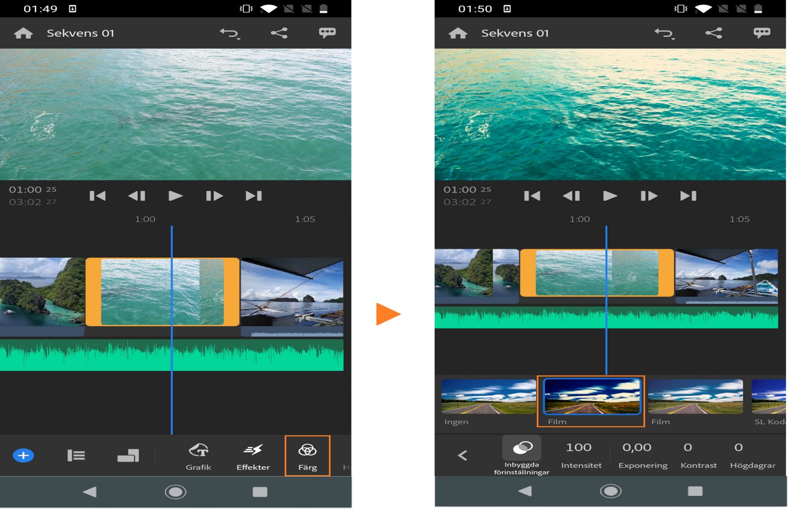Tap the Inbyggda förinställningar presets icon
Viewport: 812px width, 524px height.
click(521, 448)
